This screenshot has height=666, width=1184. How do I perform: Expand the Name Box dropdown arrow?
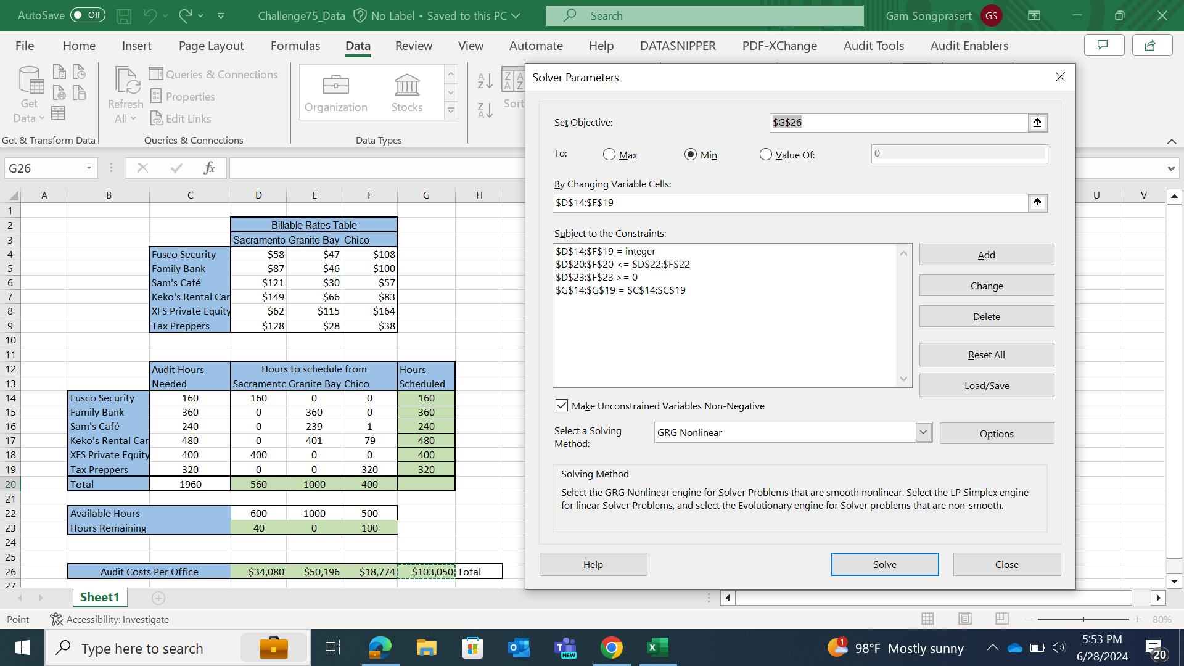coord(89,168)
